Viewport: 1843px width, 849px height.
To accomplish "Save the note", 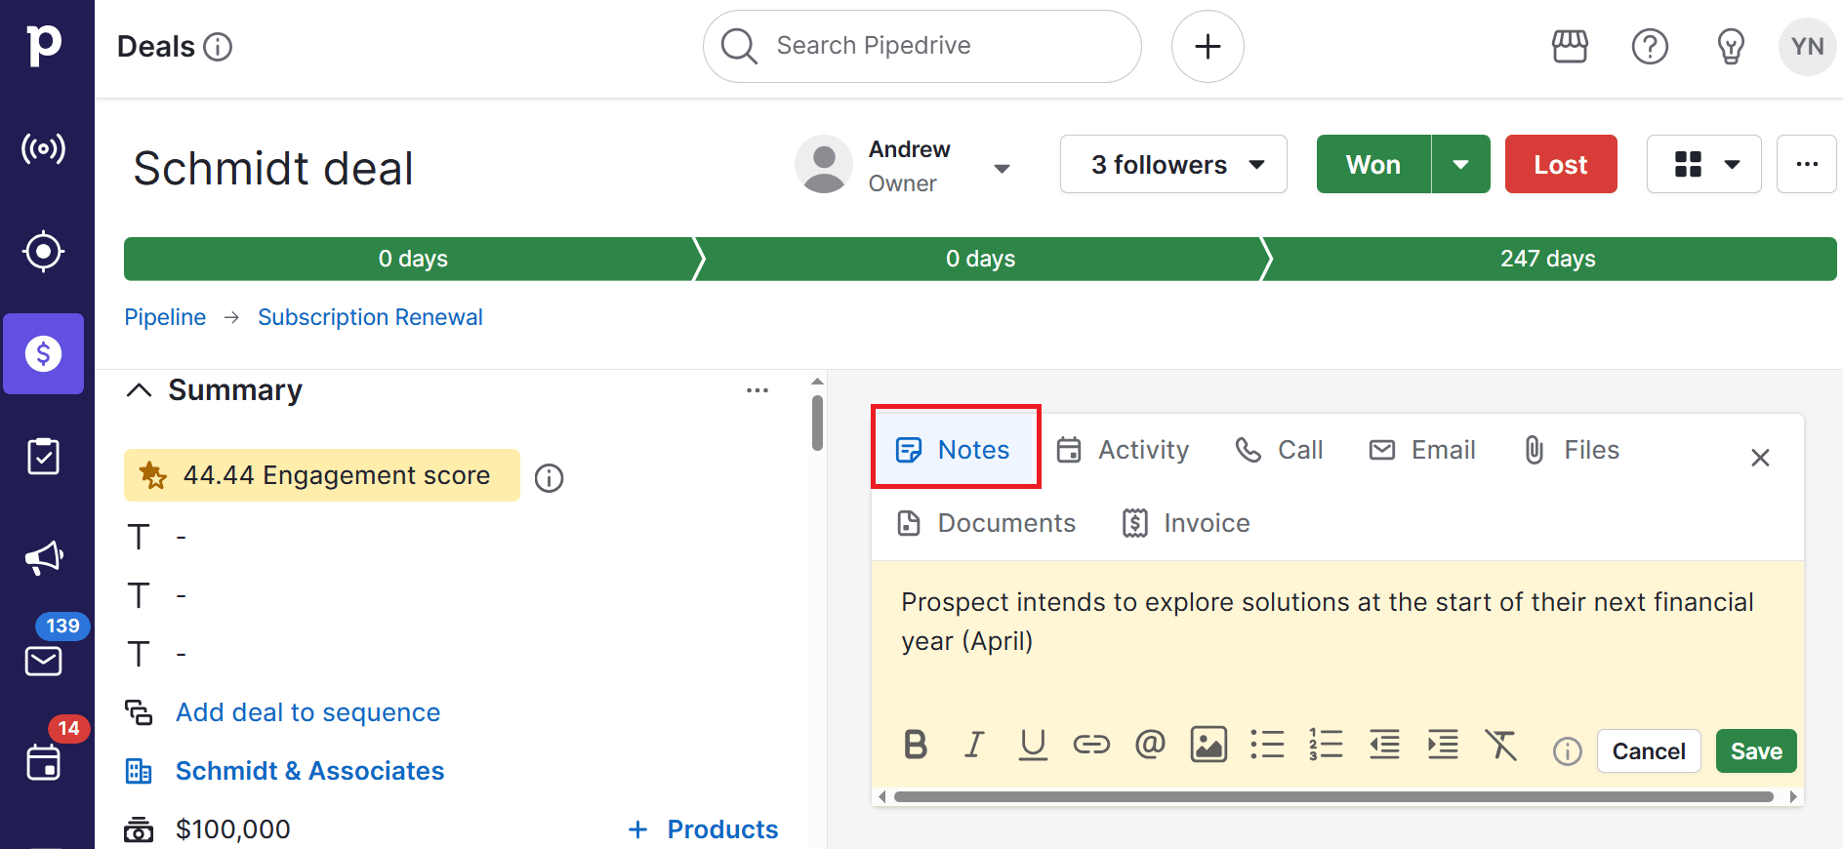I will point(1755,751).
